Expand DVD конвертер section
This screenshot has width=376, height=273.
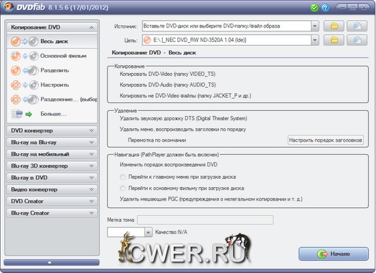pyautogui.click(x=52, y=131)
